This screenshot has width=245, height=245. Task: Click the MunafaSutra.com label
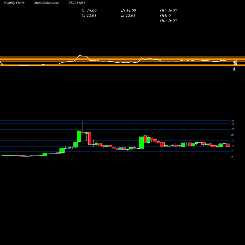[x=47, y=3]
